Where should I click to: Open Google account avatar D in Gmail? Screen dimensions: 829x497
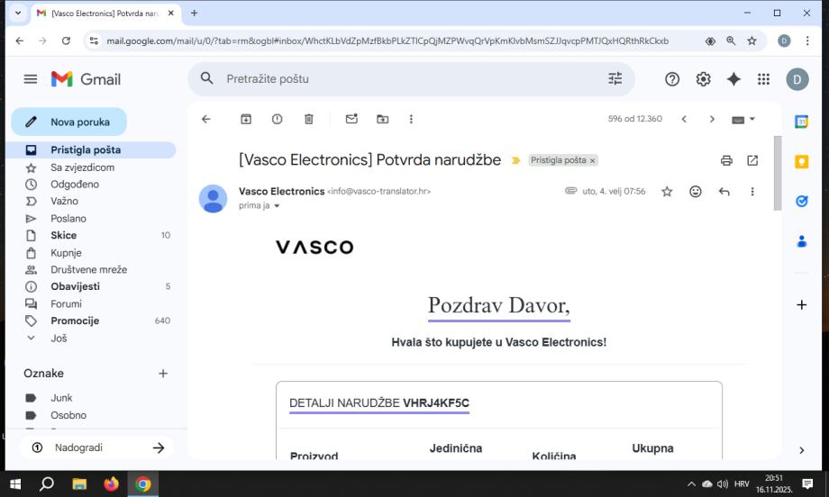click(797, 79)
